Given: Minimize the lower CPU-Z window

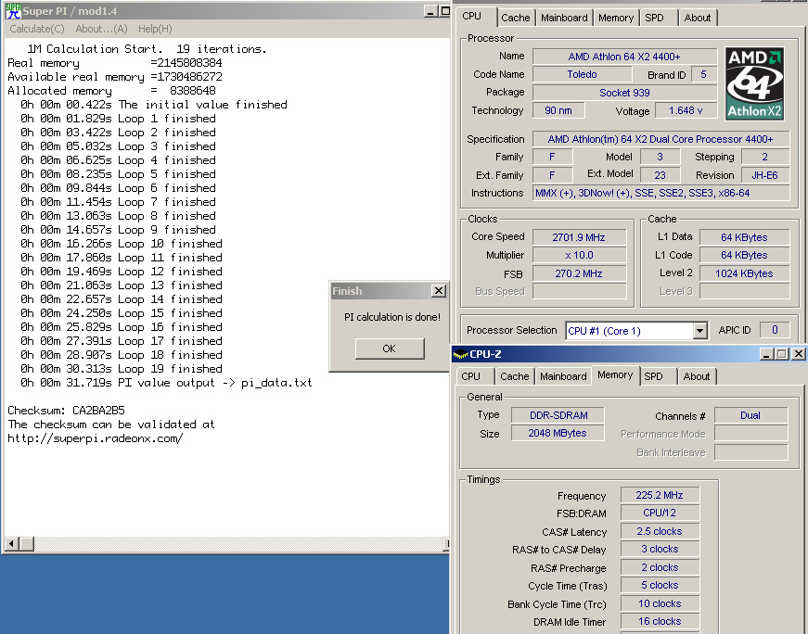Looking at the screenshot, I should pyautogui.click(x=767, y=354).
